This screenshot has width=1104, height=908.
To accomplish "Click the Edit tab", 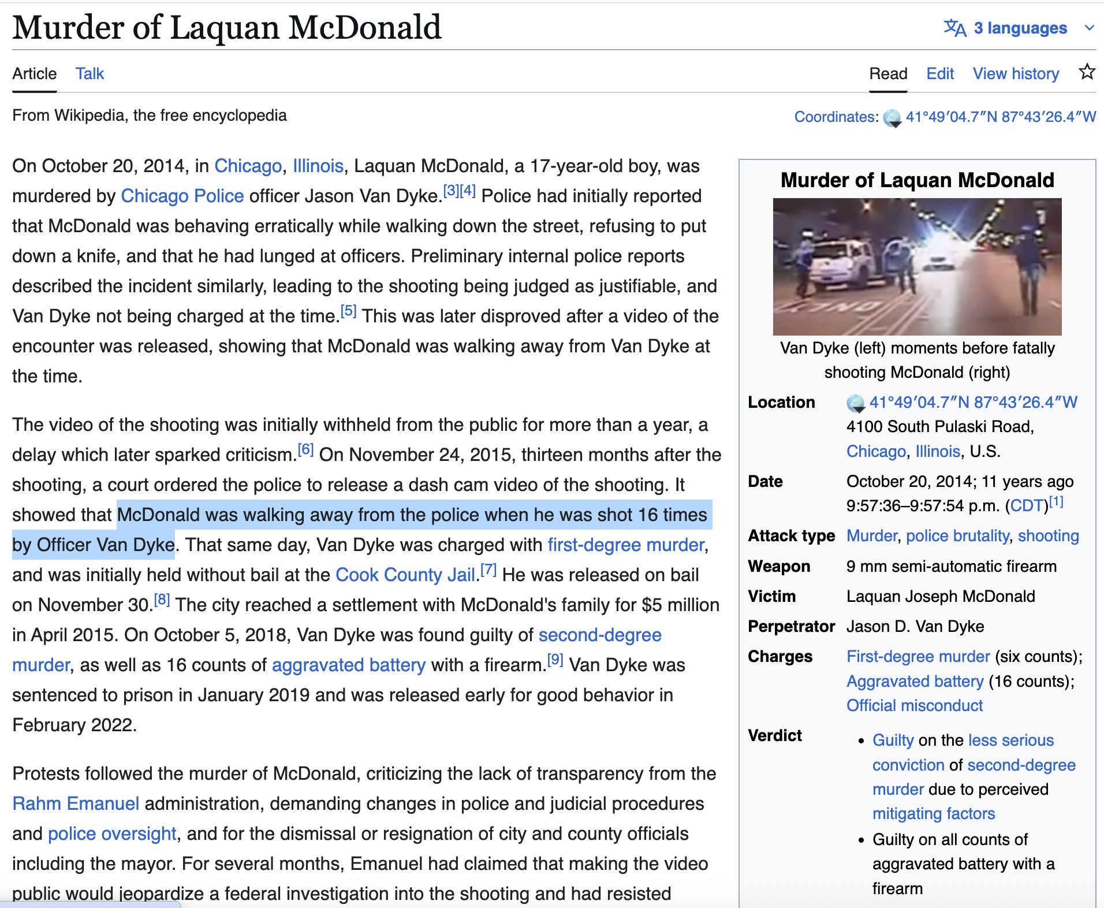I will pyautogui.click(x=939, y=74).
